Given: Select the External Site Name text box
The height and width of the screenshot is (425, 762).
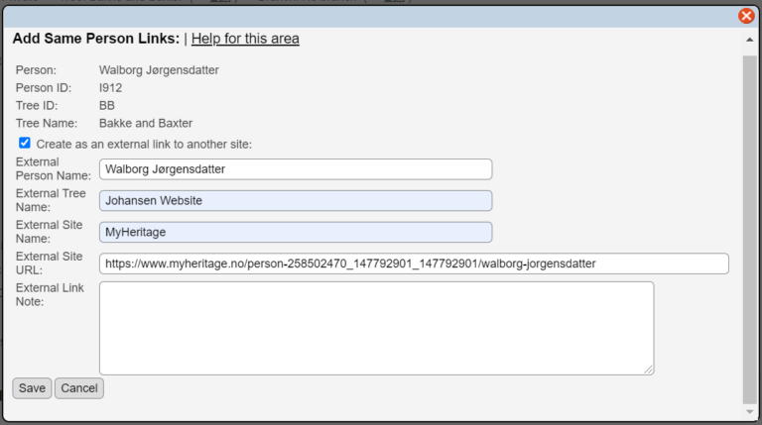Looking at the screenshot, I should click(x=295, y=233).
